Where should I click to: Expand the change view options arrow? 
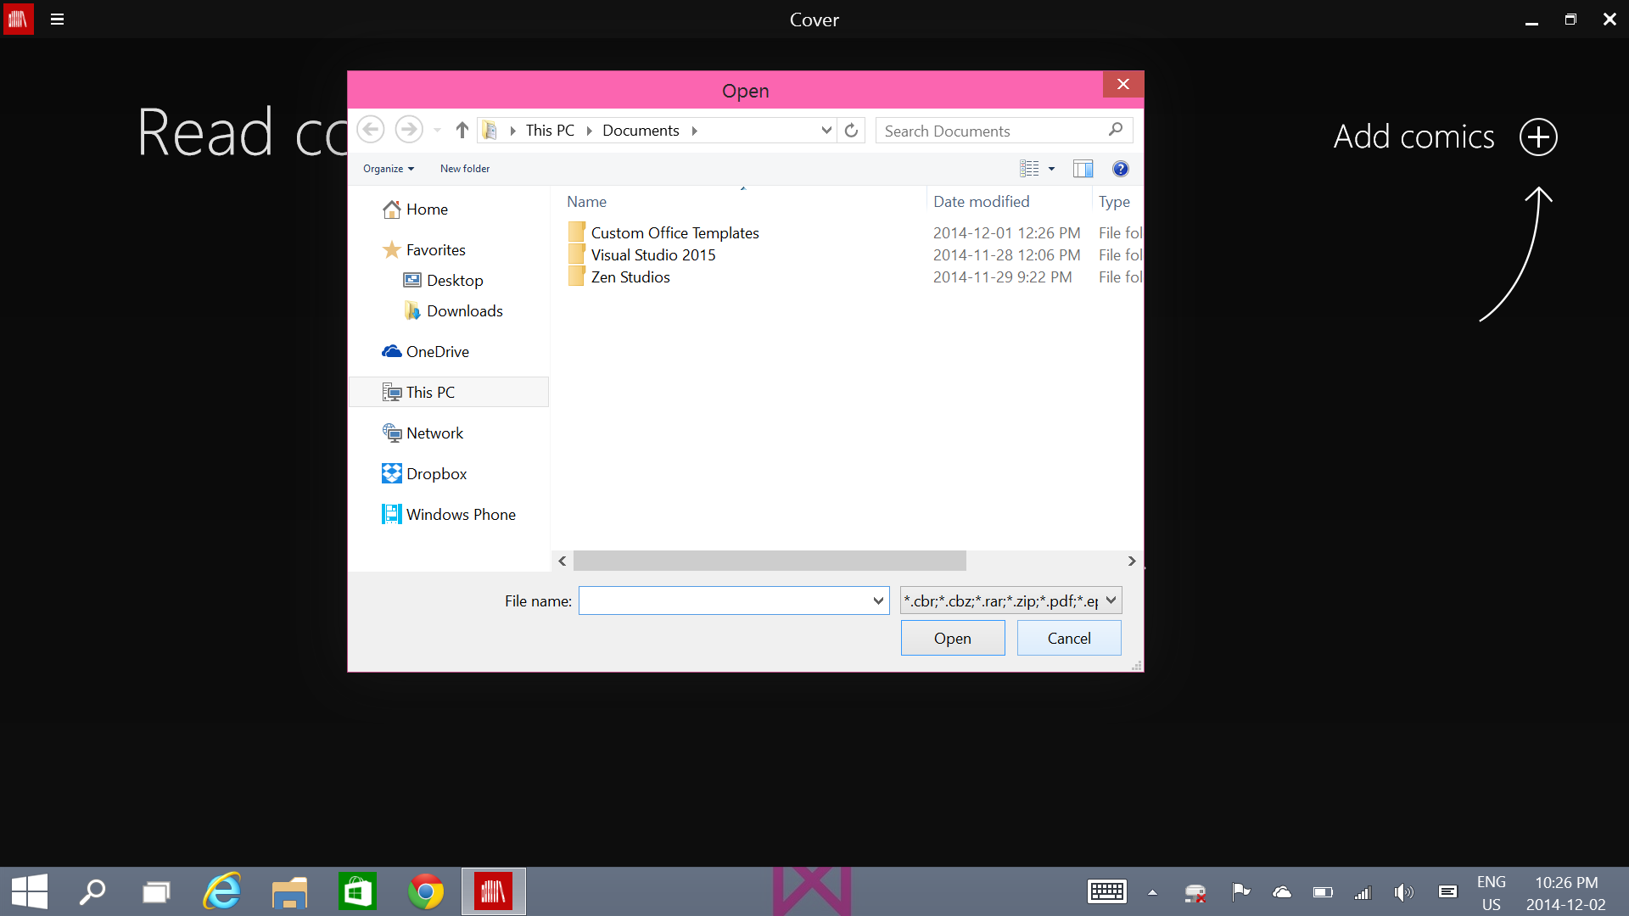1051,169
